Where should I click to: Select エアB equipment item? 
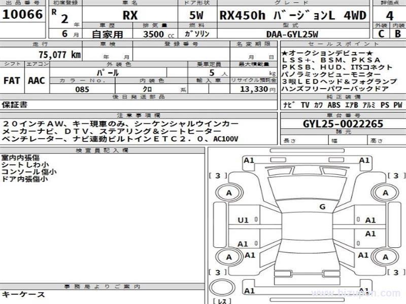(x=351, y=105)
